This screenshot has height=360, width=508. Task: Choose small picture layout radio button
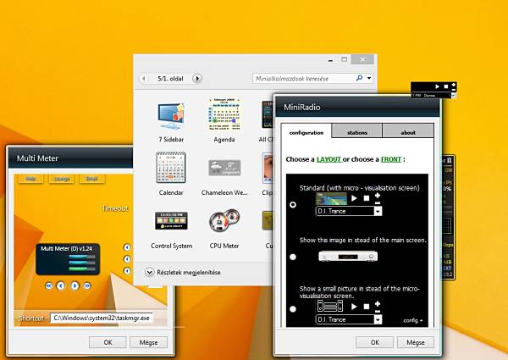pos(293,309)
